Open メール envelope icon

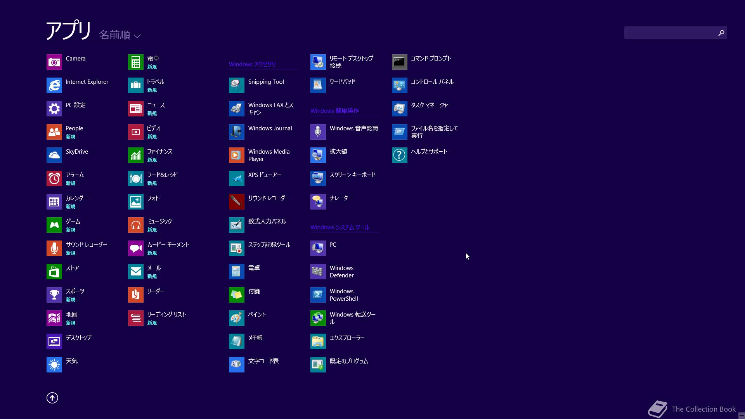click(136, 272)
